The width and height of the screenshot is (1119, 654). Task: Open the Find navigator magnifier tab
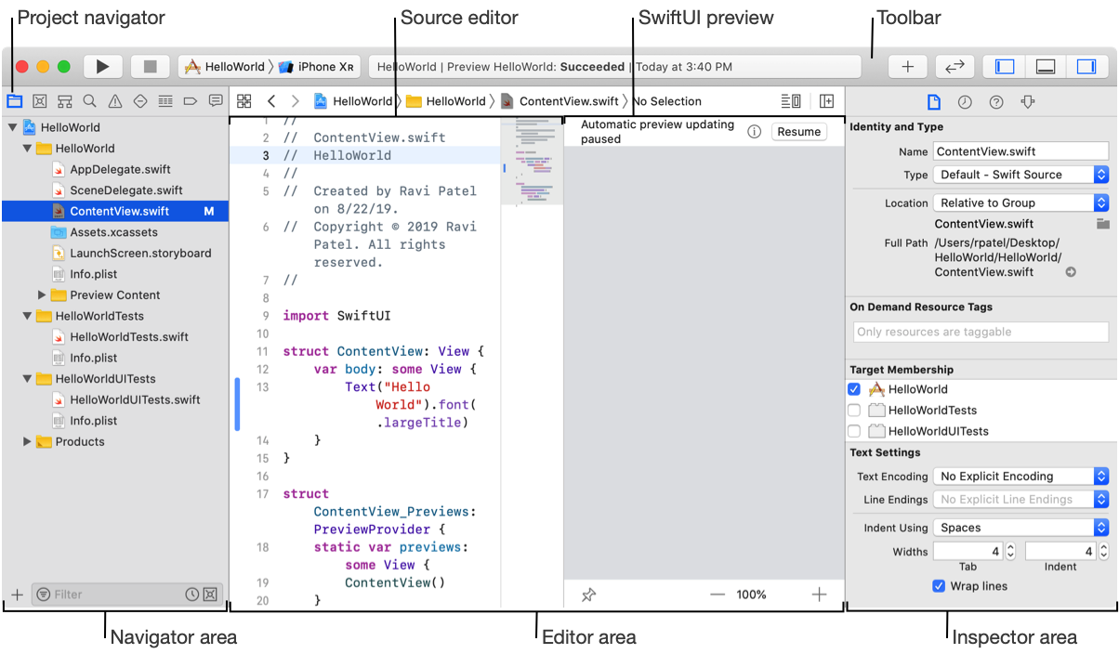89,101
